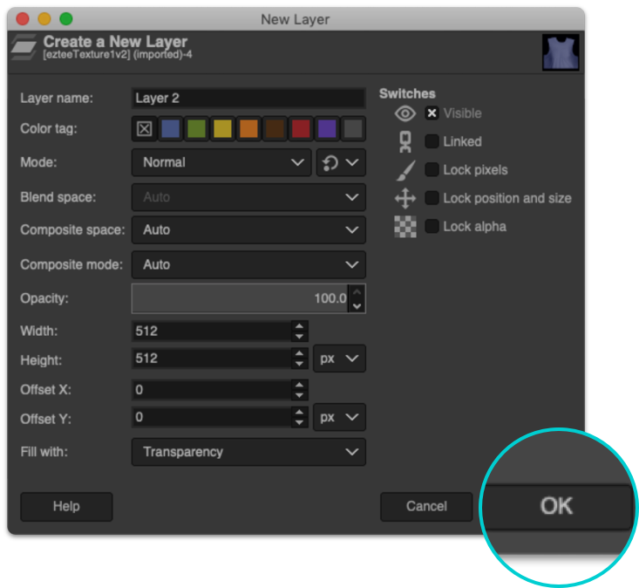Minimize the New Layer window with yellow button

click(x=44, y=19)
